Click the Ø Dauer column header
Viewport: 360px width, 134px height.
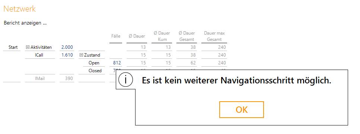(x=137, y=36)
